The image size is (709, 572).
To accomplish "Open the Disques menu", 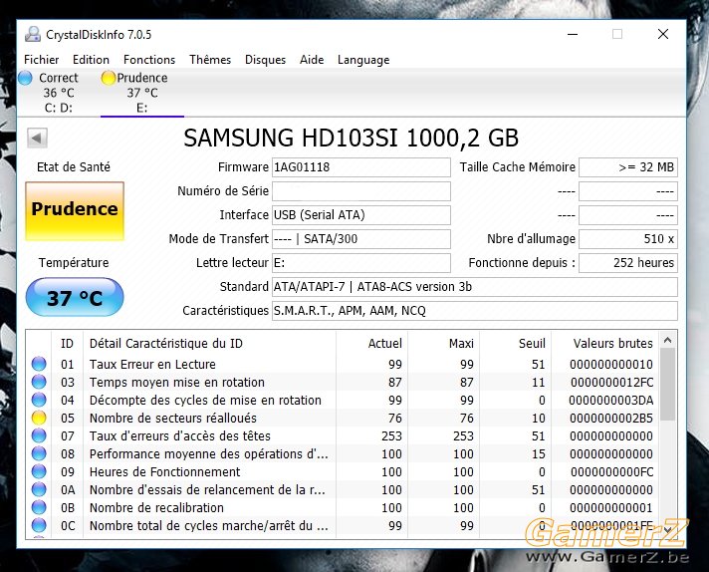I will [265, 60].
